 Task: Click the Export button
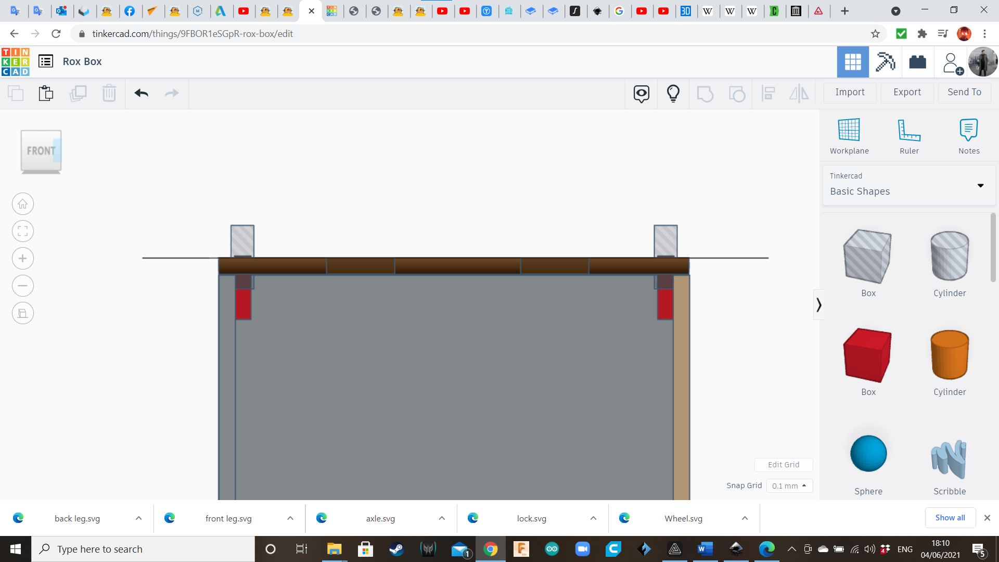907,92
